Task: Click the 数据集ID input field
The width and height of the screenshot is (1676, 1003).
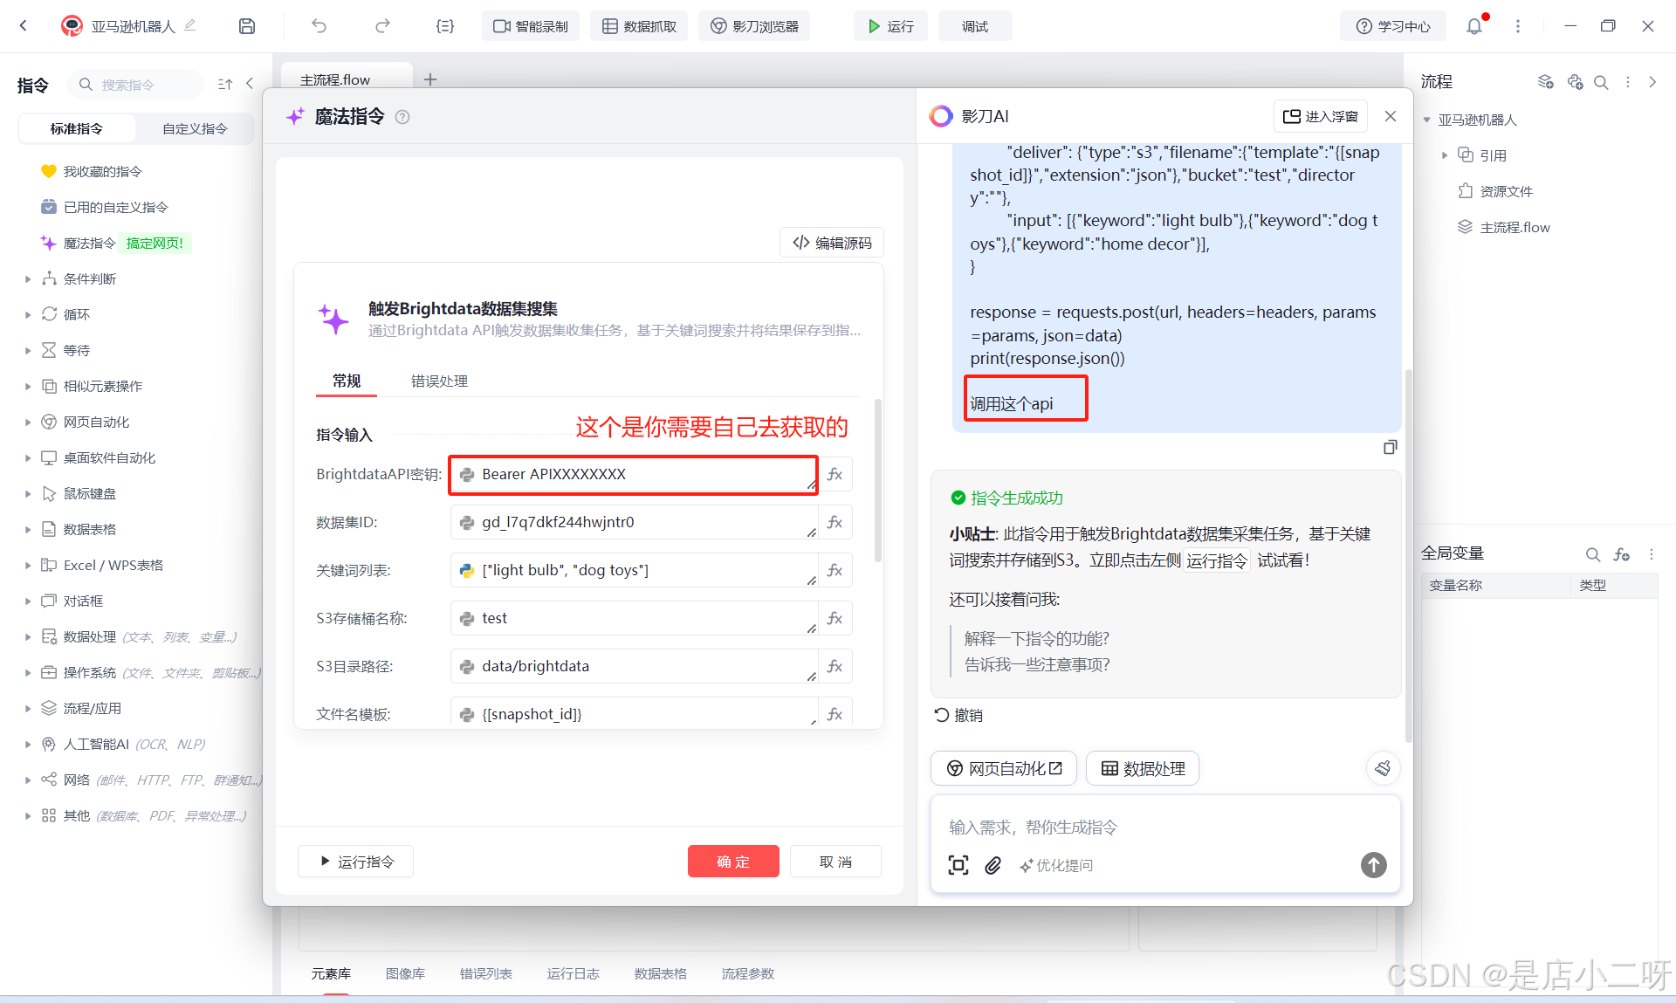Action: 633,522
